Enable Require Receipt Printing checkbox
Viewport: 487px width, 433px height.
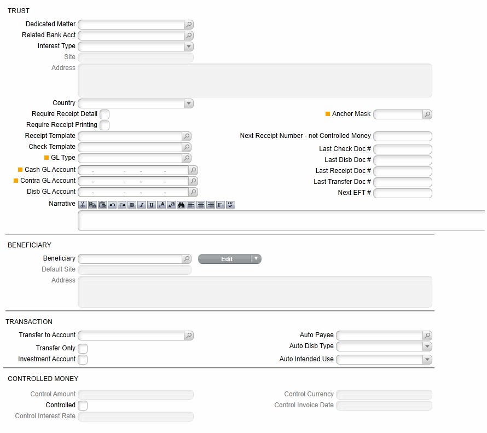click(x=105, y=125)
